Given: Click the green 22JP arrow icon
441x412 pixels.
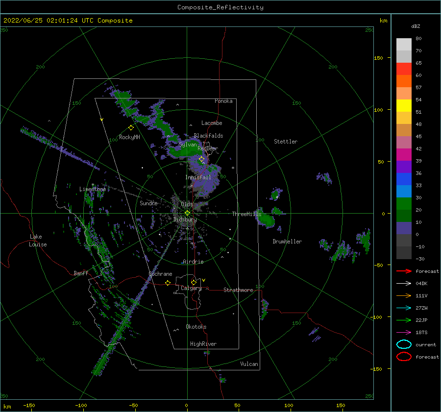Looking at the screenshot, I should [x=404, y=320].
